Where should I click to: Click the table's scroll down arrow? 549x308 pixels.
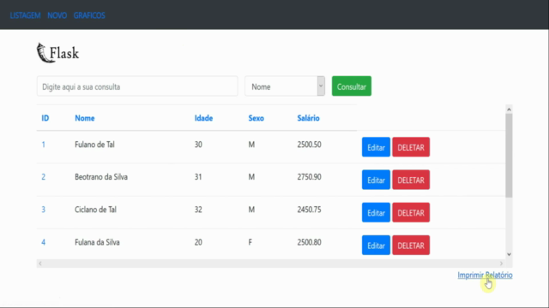pos(509,254)
